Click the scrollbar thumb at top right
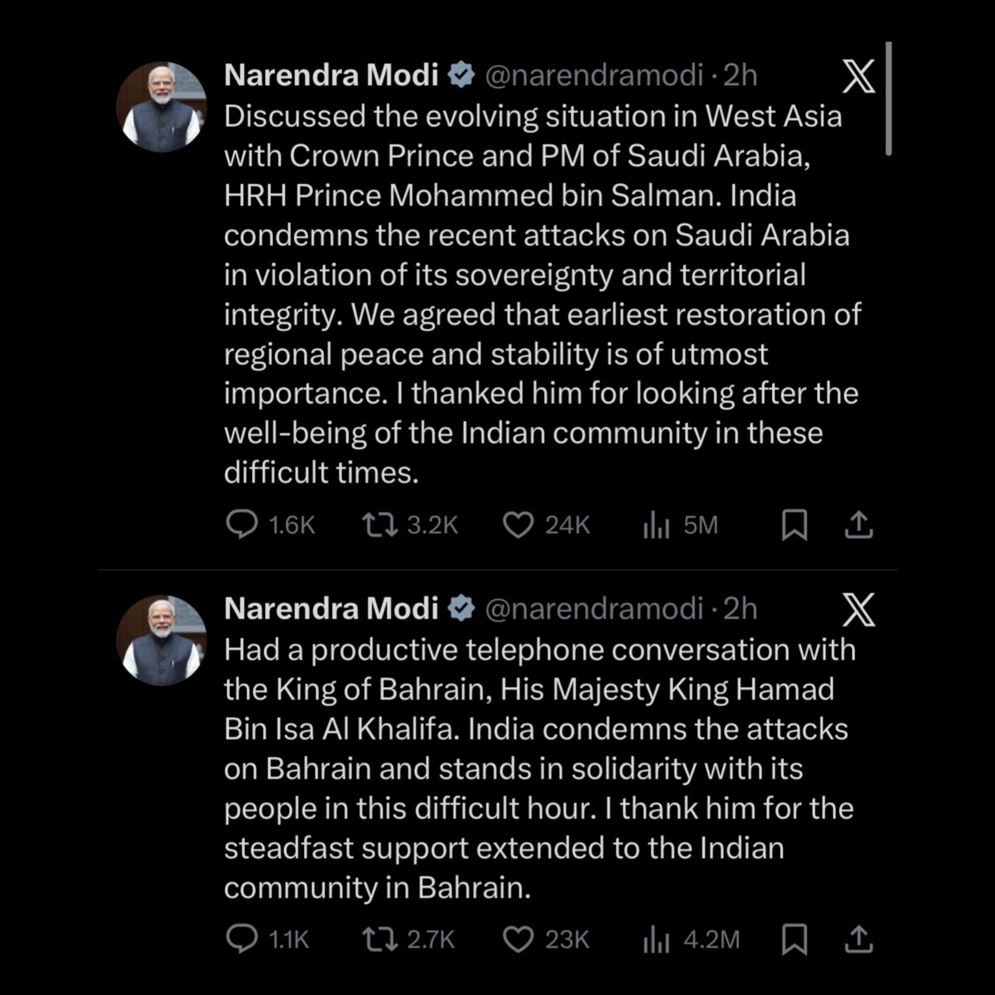 889,98
